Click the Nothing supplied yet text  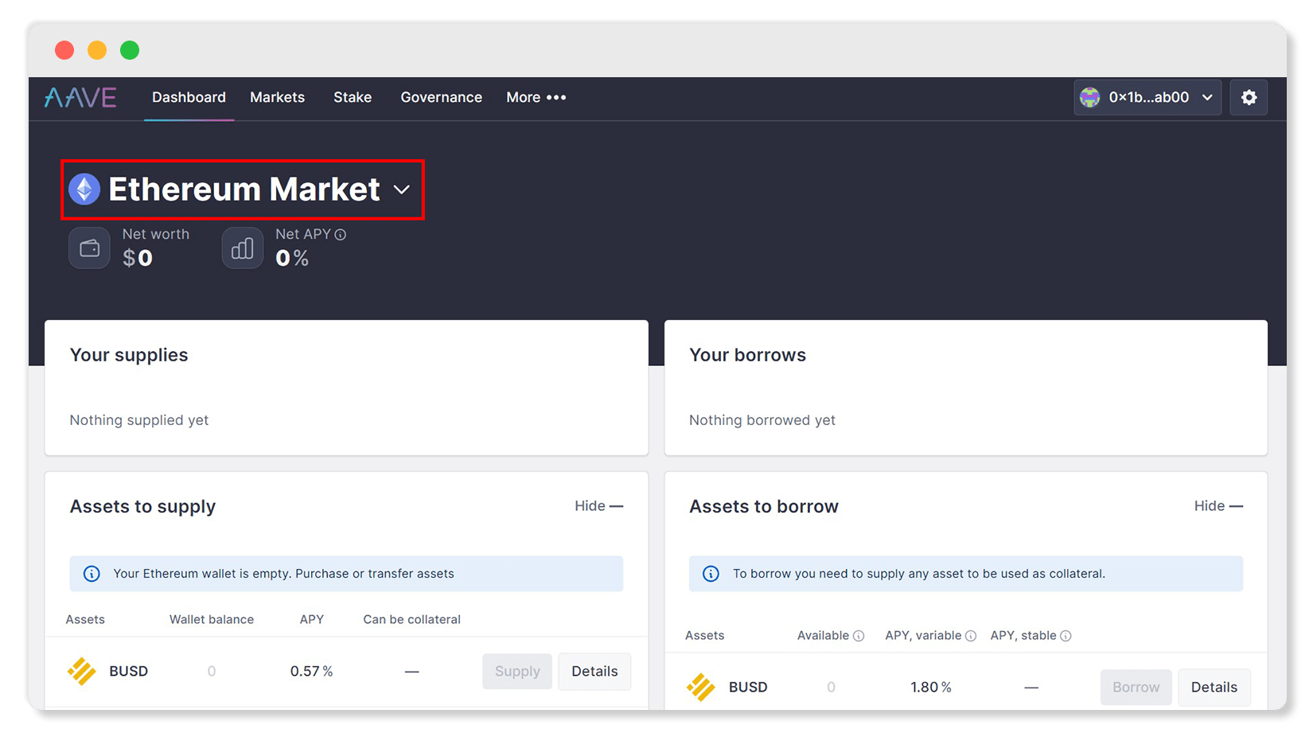[139, 420]
